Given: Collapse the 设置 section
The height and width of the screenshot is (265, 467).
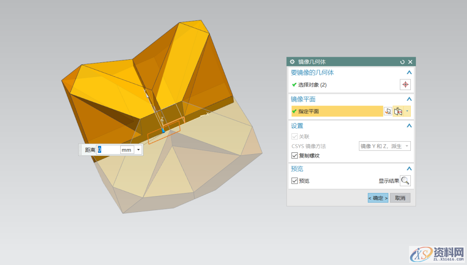Looking at the screenshot, I should pyautogui.click(x=409, y=126).
